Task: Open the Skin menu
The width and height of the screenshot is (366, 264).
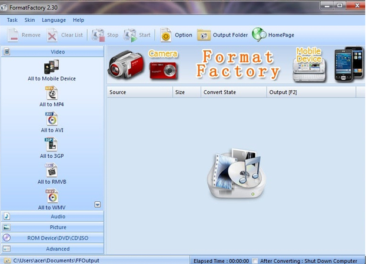Action: tap(29, 20)
